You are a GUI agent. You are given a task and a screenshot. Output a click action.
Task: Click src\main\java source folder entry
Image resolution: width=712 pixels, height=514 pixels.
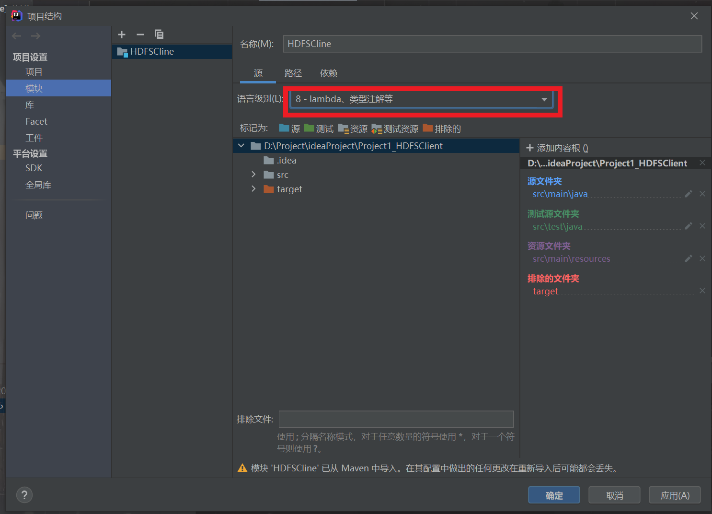coord(560,194)
